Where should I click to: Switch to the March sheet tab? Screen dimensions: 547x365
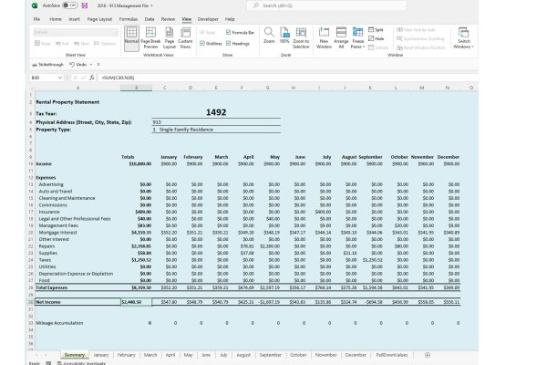coord(150,355)
